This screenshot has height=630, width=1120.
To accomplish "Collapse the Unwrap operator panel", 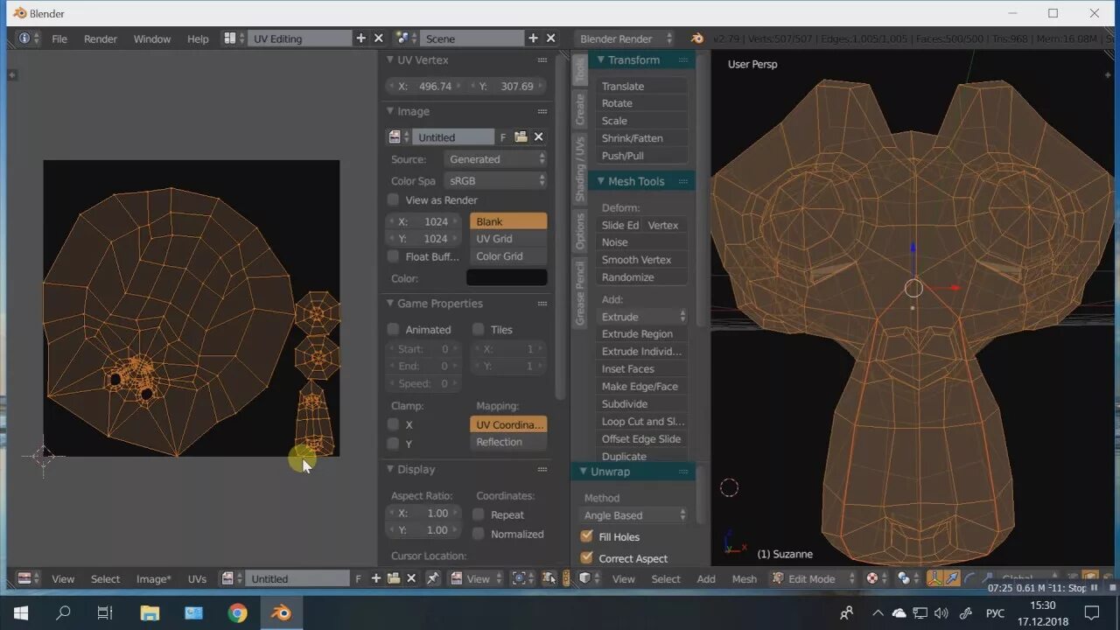I will (x=584, y=472).
